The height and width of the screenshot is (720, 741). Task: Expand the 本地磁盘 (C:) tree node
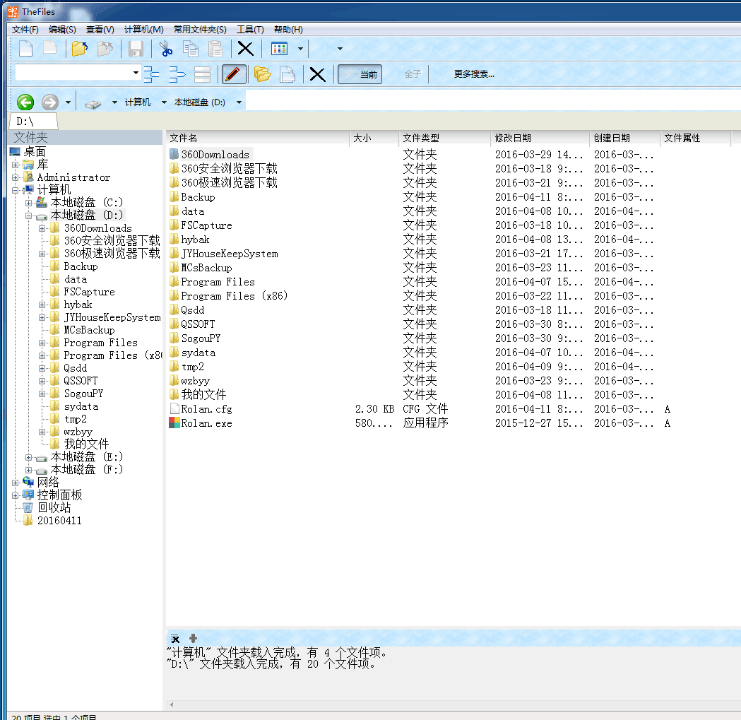coord(29,203)
